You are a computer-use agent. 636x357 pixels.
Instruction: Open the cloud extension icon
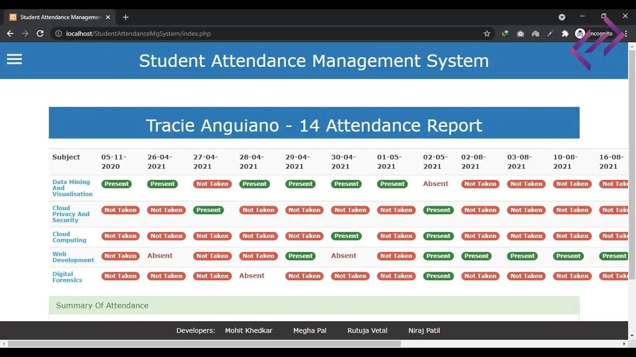tap(535, 34)
